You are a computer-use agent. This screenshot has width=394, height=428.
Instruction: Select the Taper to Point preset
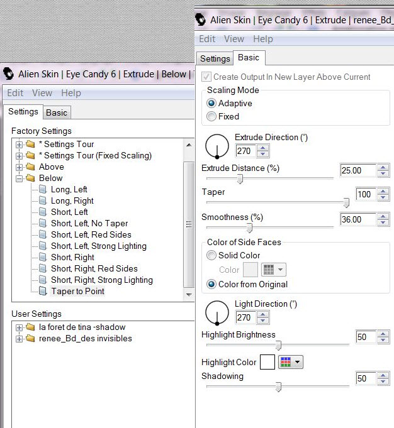coord(77,291)
